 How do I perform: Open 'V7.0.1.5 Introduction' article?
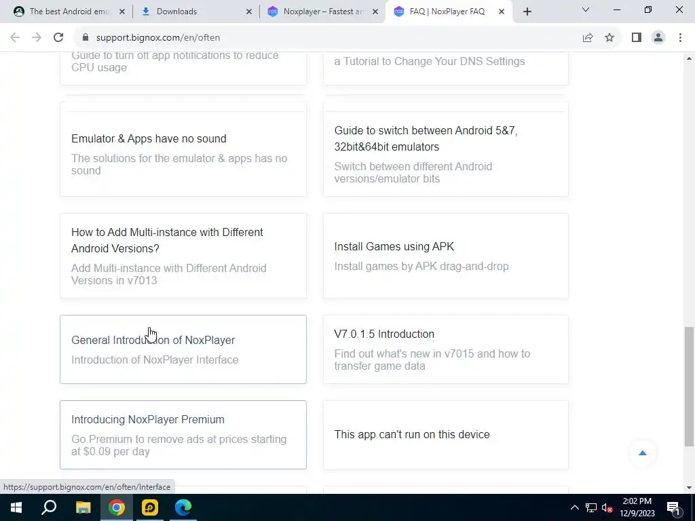[445, 349]
